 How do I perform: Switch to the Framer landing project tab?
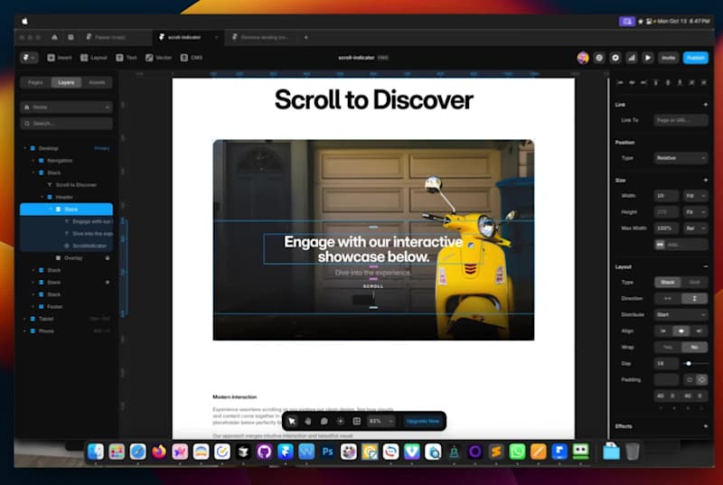click(x=261, y=37)
